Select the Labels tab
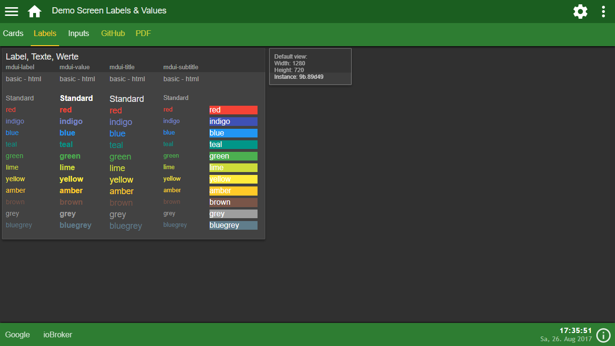The width and height of the screenshot is (615, 346). click(x=45, y=34)
